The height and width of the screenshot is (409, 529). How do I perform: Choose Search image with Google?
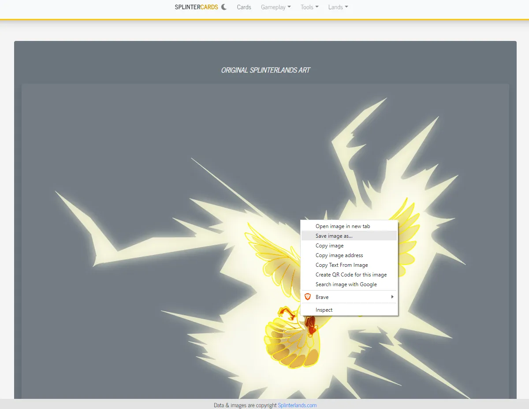point(349,284)
